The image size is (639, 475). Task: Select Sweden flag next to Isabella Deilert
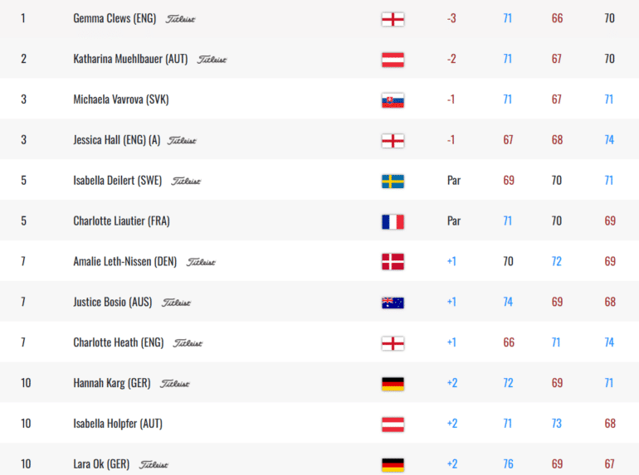click(393, 182)
